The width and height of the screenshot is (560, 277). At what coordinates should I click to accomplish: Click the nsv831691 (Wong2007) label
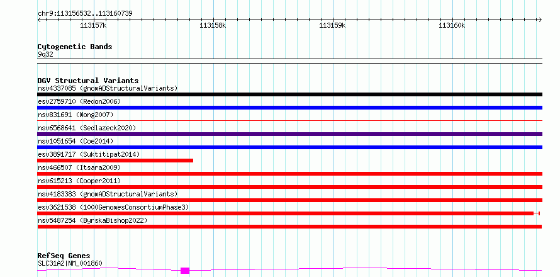[76, 115]
